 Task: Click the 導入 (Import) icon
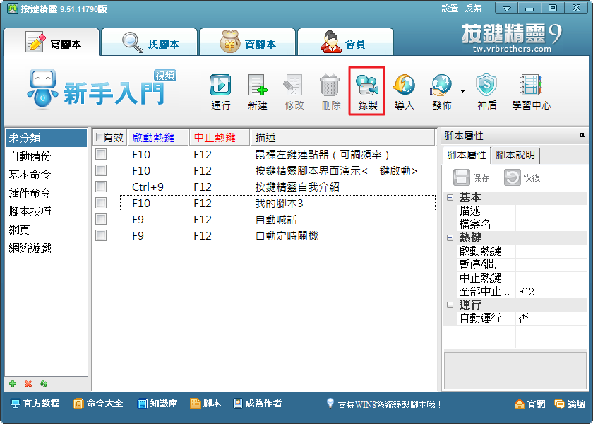click(404, 92)
